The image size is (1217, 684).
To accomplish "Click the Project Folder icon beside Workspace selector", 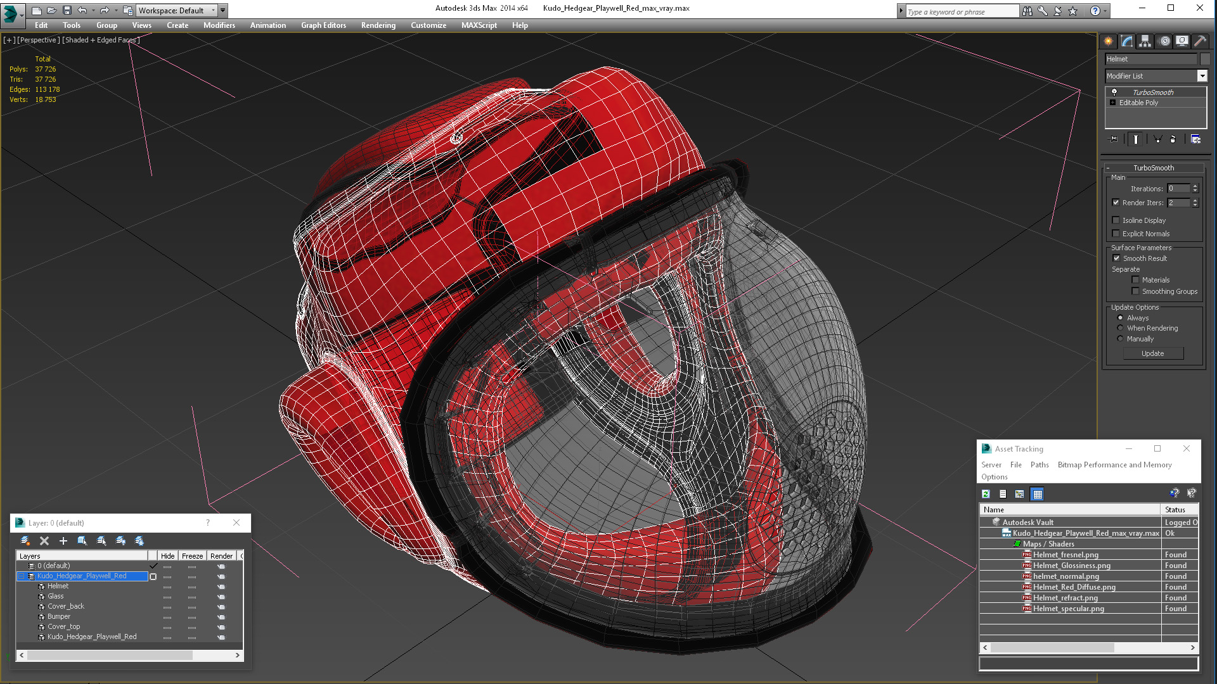I will 127,10.
